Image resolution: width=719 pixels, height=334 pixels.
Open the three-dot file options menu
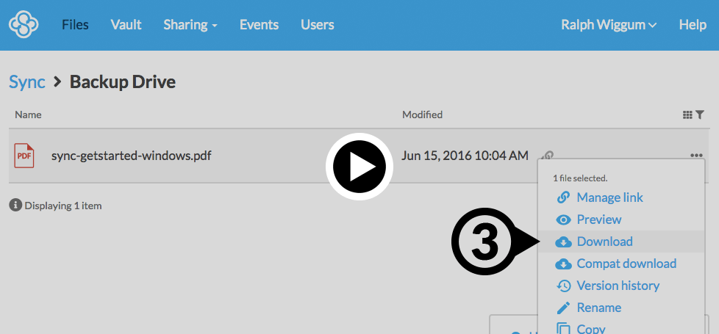pos(695,155)
